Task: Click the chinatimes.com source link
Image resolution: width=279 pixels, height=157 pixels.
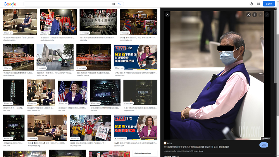Action: (x=9, y=40)
